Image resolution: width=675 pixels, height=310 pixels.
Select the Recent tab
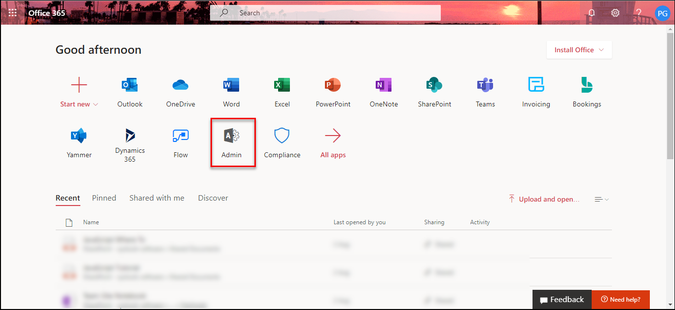point(68,198)
